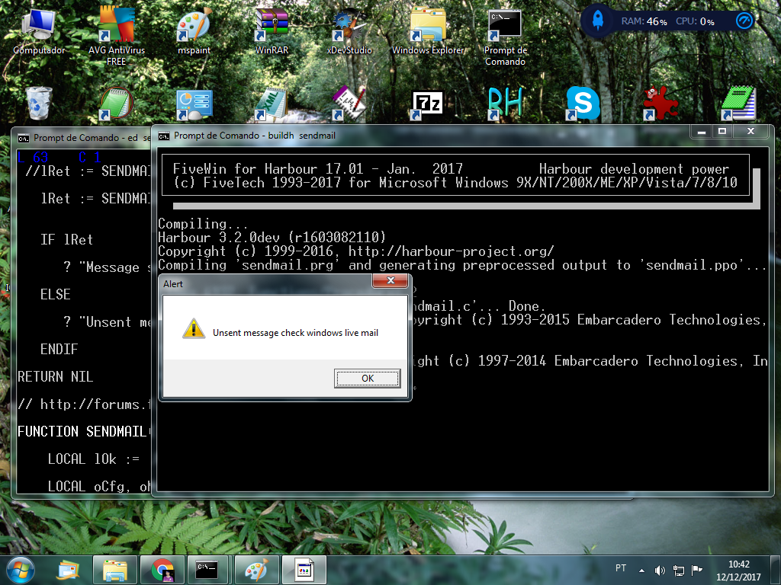Open the mspaint desktop shortcut
This screenshot has width=781, height=585.
[194, 27]
